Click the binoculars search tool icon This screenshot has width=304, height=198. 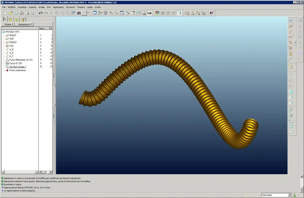click(79, 13)
